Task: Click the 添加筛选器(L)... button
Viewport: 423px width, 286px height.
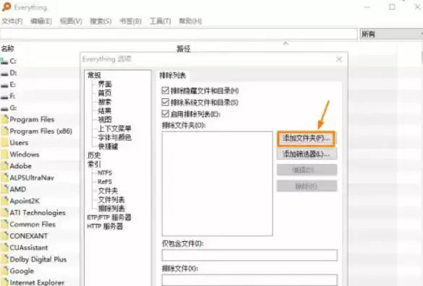Action: pyautogui.click(x=307, y=154)
